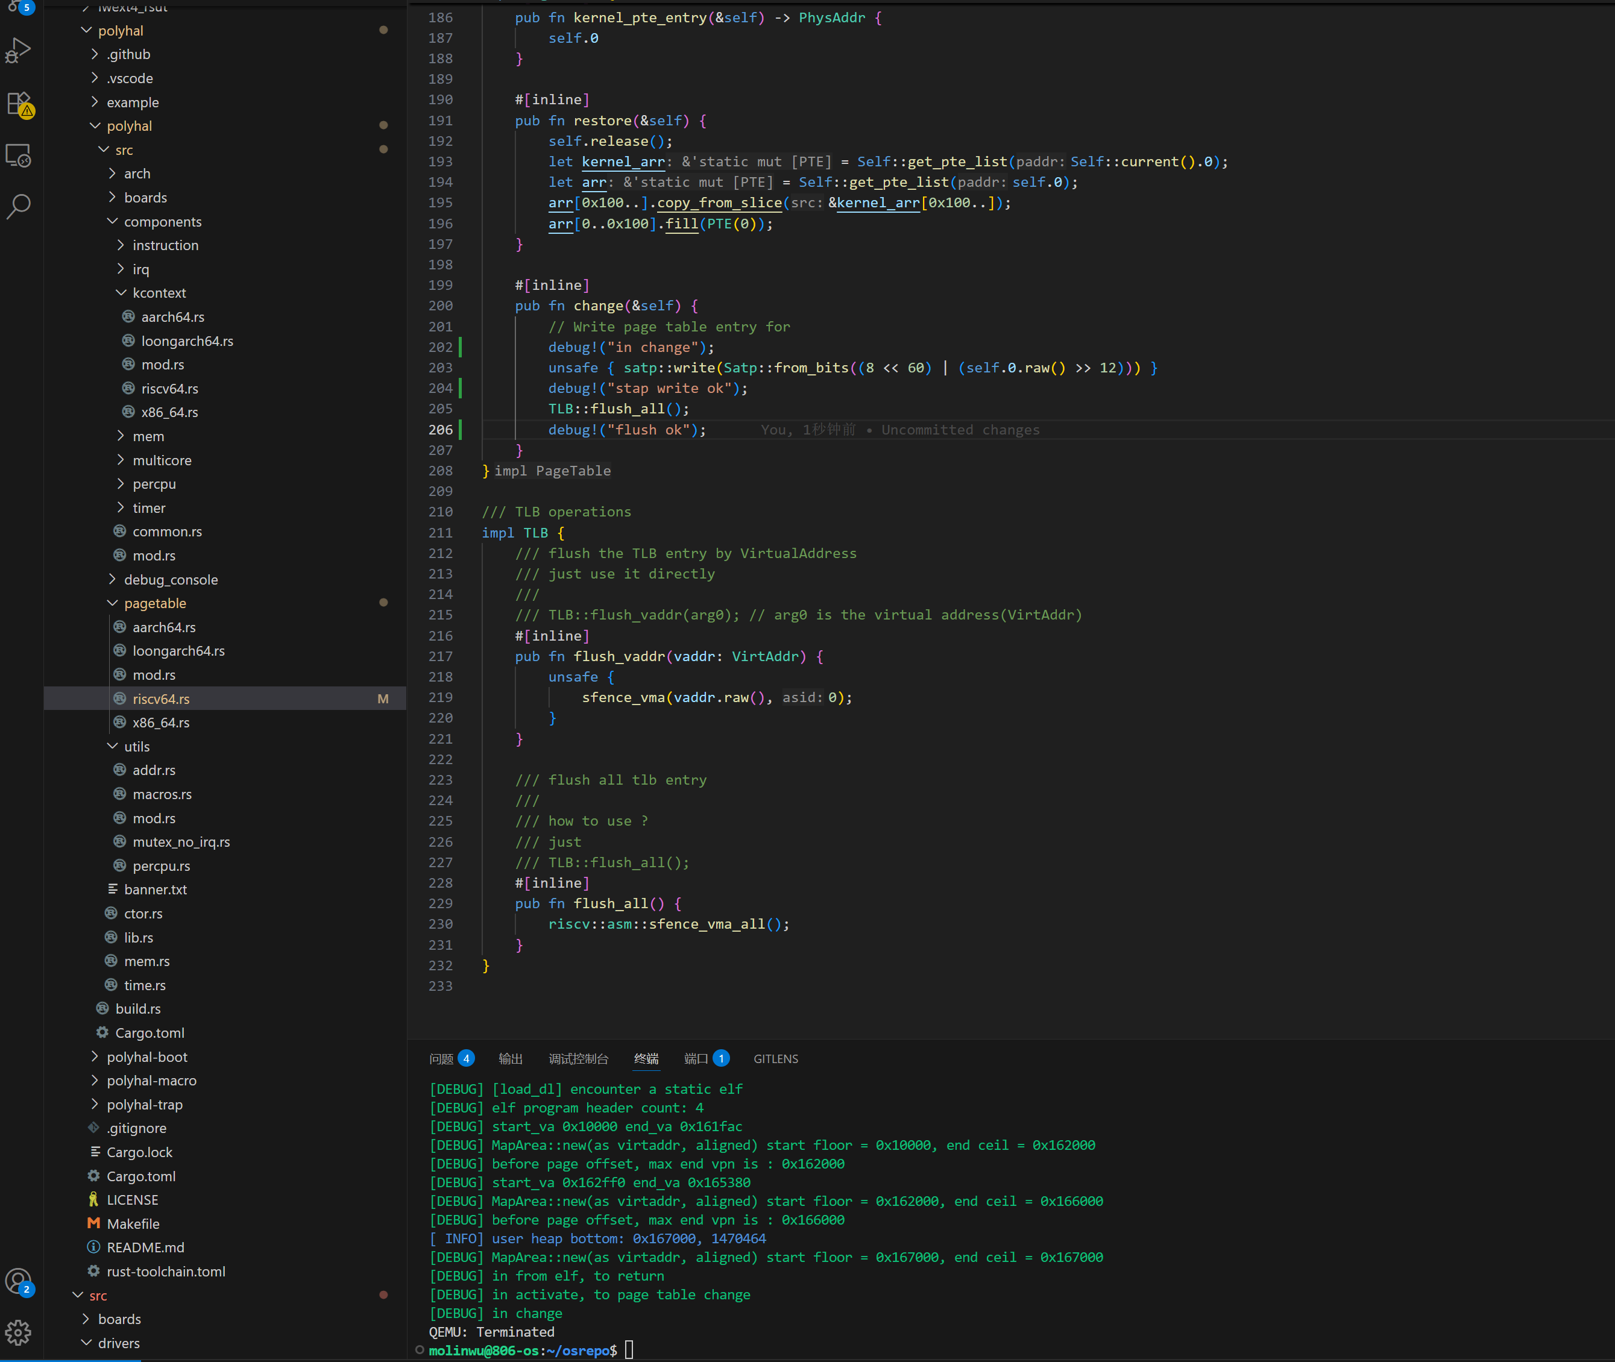Open Accounts menu in activity bar
The height and width of the screenshot is (1362, 1615).
pyautogui.click(x=19, y=1282)
